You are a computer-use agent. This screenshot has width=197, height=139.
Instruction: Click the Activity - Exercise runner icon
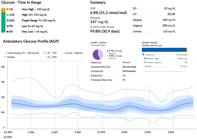tap(145, 62)
